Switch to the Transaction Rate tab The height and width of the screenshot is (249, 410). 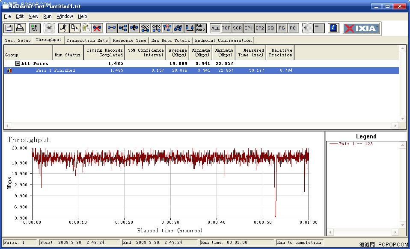87,41
